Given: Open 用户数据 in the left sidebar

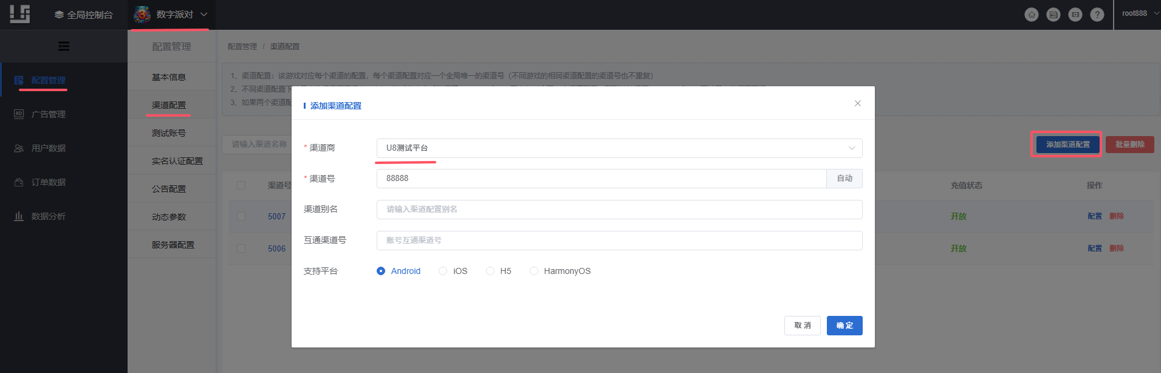Looking at the screenshot, I should pos(49,148).
